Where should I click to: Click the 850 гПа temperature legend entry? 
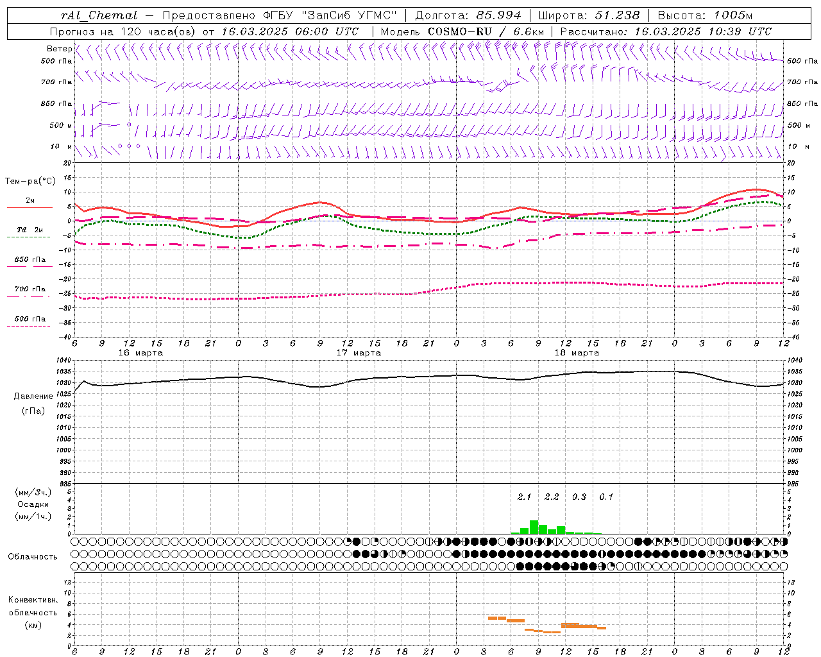click(x=30, y=262)
